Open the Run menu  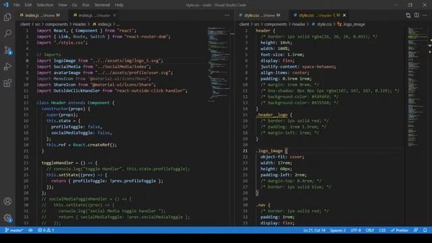coord(86,5)
